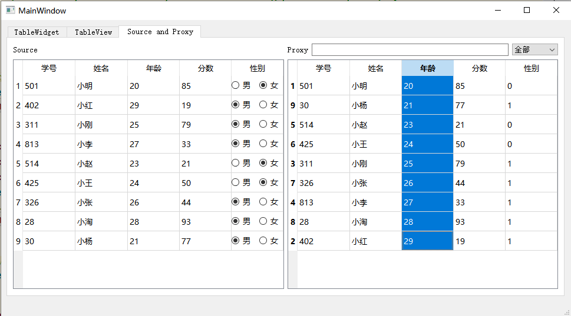Click age cell 29 in proxy table
Viewport: 571px width, 316px height.
[x=427, y=241]
